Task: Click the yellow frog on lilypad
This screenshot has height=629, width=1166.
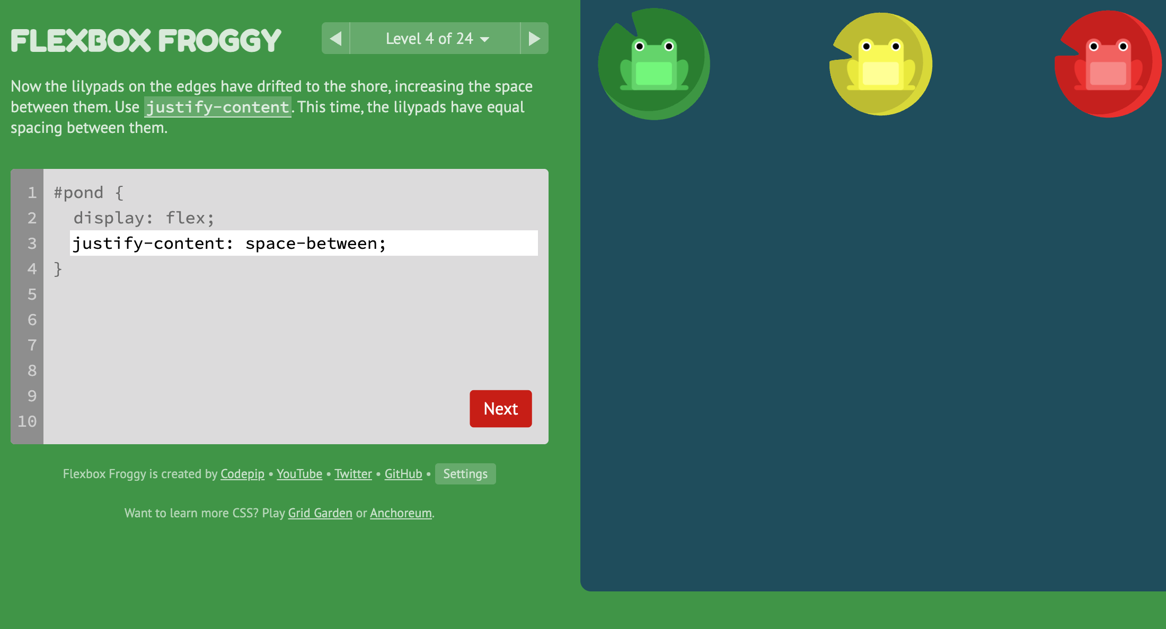Action: click(881, 64)
